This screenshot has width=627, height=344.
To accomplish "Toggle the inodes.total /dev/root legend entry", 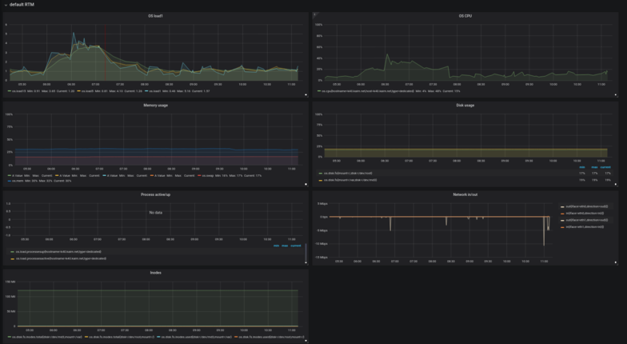I will [x=122, y=337].
